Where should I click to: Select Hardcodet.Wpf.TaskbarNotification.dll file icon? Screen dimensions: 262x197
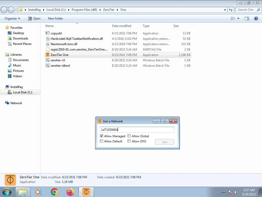click(x=48, y=38)
